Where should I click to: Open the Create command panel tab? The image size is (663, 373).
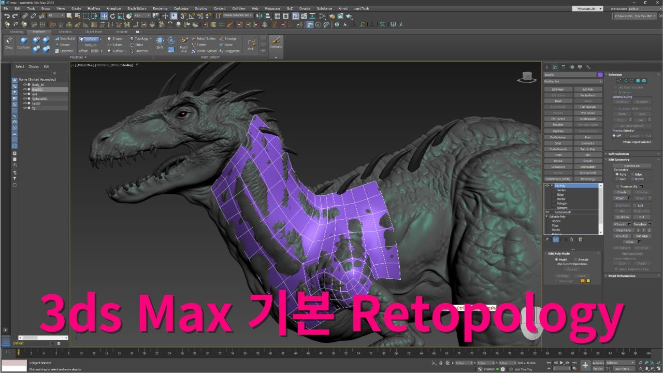pyautogui.click(x=547, y=67)
